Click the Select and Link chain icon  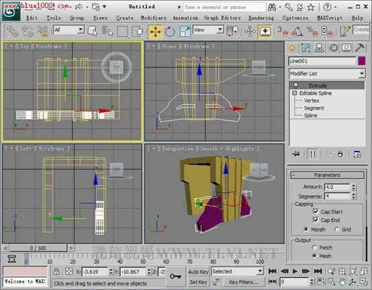(13, 32)
